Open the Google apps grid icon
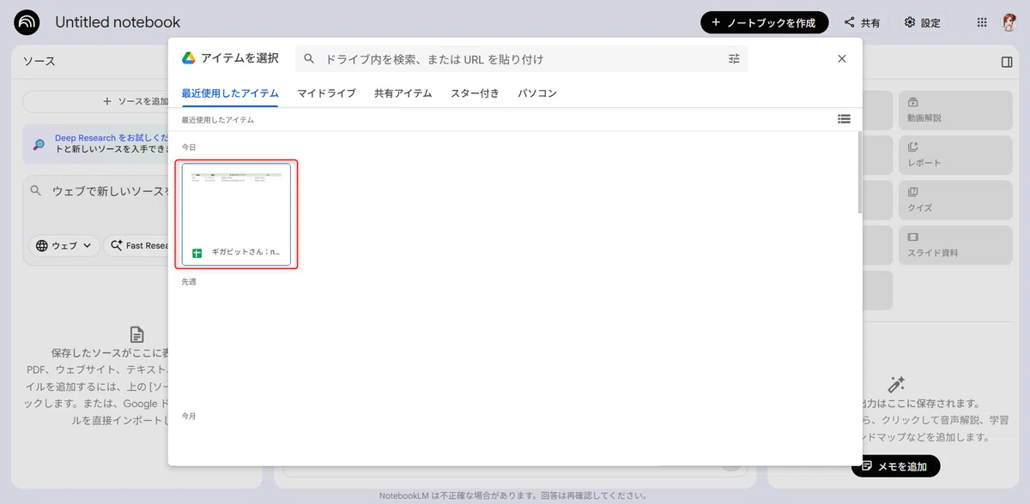This screenshot has height=504, width=1030. coord(982,22)
